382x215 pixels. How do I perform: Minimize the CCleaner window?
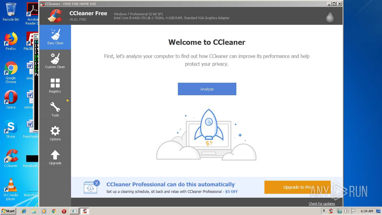[x=329, y=4]
